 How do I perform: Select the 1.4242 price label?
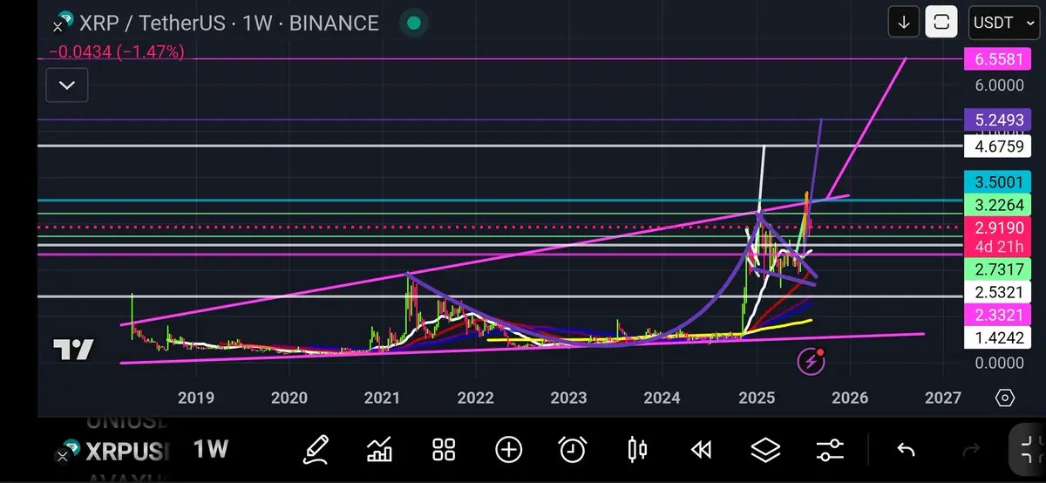click(x=997, y=338)
